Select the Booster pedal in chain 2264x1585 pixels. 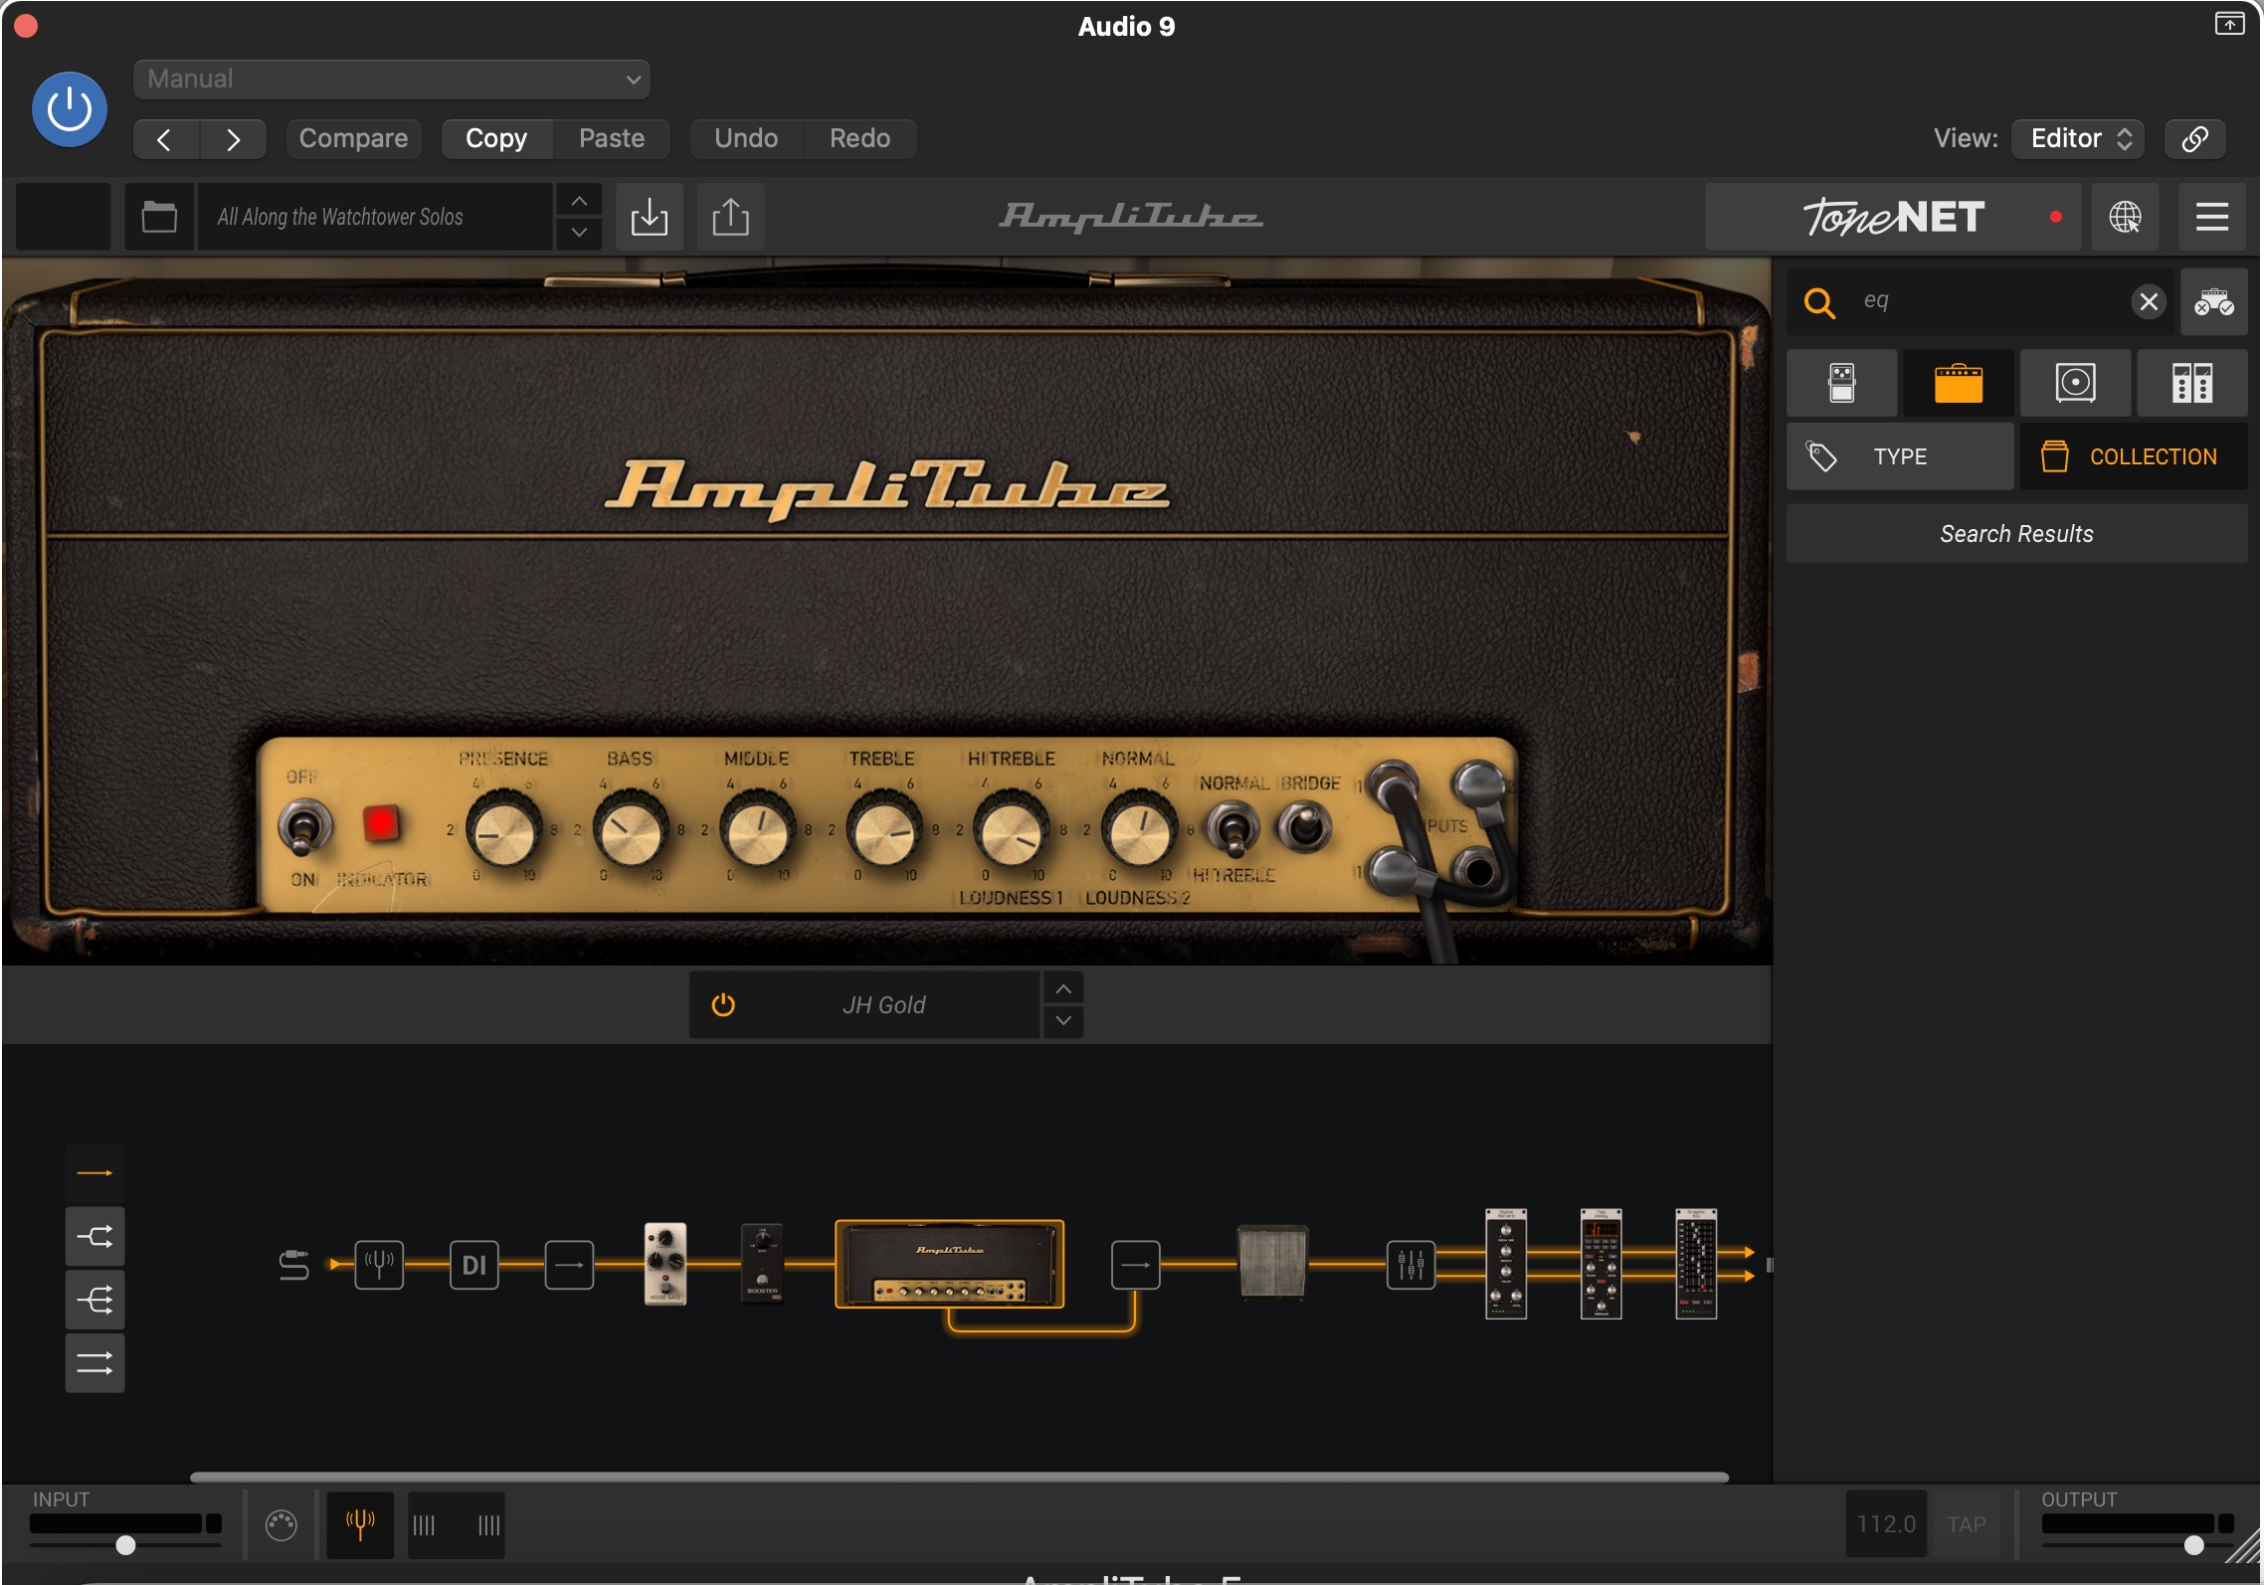point(762,1264)
